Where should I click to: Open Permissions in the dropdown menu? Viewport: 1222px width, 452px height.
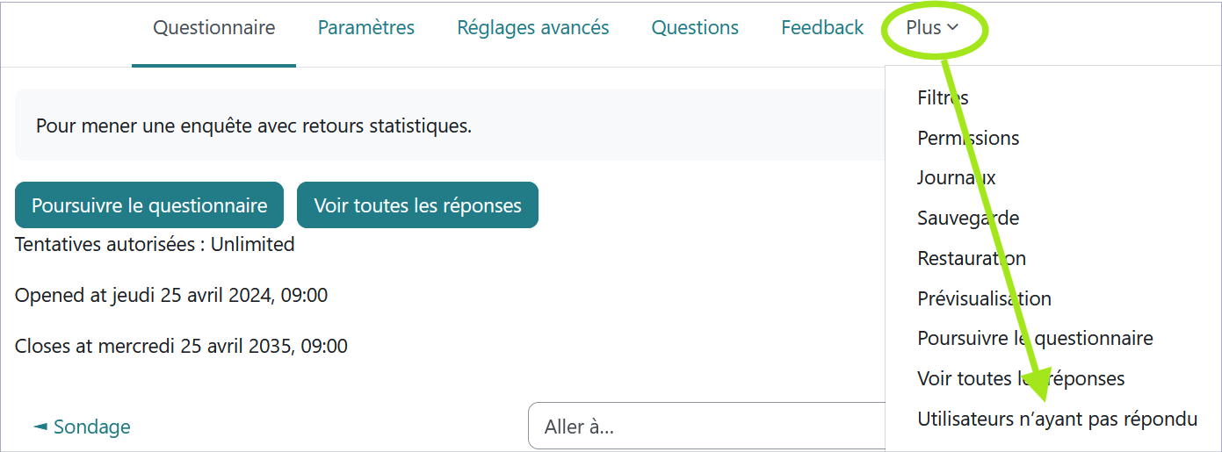[967, 138]
